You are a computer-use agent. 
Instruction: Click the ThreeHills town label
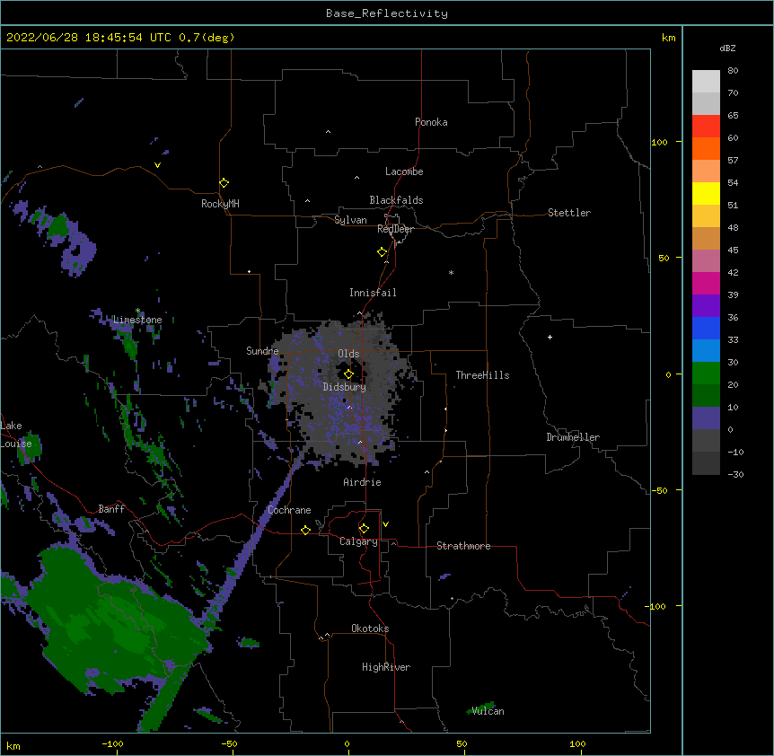pos(482,375)
